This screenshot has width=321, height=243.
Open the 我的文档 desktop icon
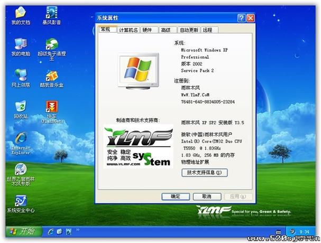[x=21, y=13]
